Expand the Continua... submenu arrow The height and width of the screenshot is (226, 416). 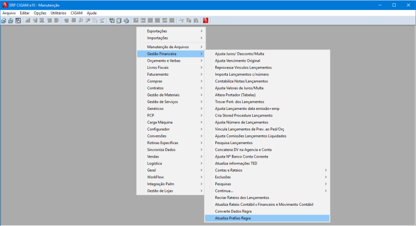pyautogui.click(x=326, y=191)
